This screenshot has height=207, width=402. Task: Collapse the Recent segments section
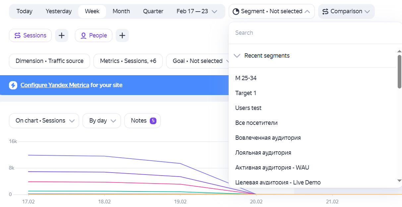(x=237, y=56)
